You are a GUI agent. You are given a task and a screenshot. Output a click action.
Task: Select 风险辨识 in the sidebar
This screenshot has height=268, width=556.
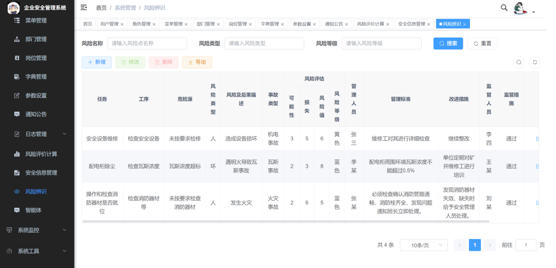pos(37,192)
